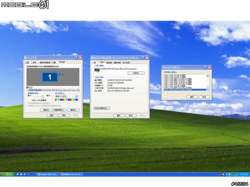Select the 介面卡 adapter tab
The height and width of the screenshot is (187, 250).
pos(102,62)
